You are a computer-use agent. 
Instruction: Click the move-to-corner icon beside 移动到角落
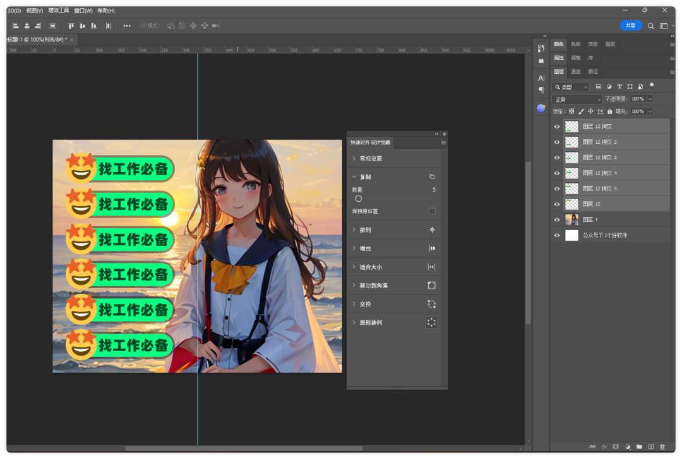pyautogui.click(x=431, y=286)
